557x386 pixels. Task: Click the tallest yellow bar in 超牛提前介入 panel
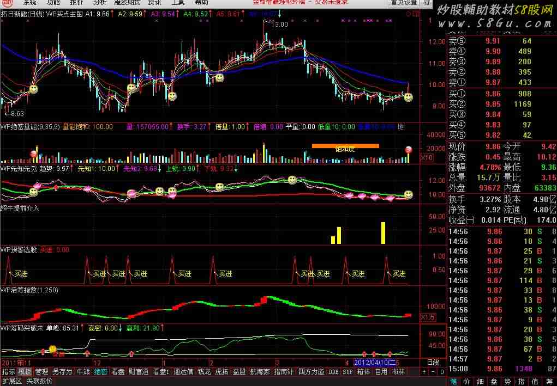tap(383, 233)
